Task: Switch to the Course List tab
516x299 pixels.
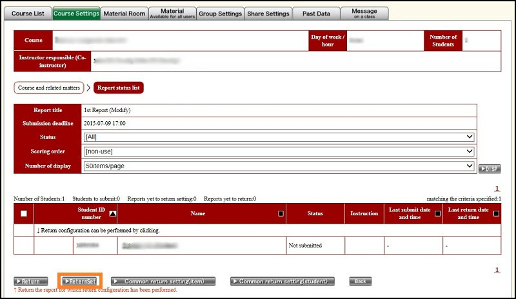Action: tap(28, 14)
